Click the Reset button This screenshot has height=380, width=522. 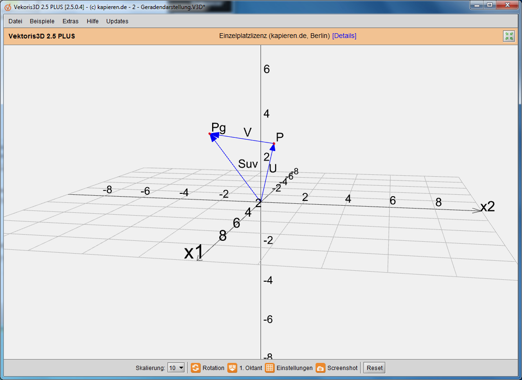point(374,368)
